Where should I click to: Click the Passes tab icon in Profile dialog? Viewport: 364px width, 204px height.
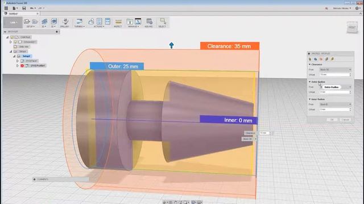tap(326, 59)
